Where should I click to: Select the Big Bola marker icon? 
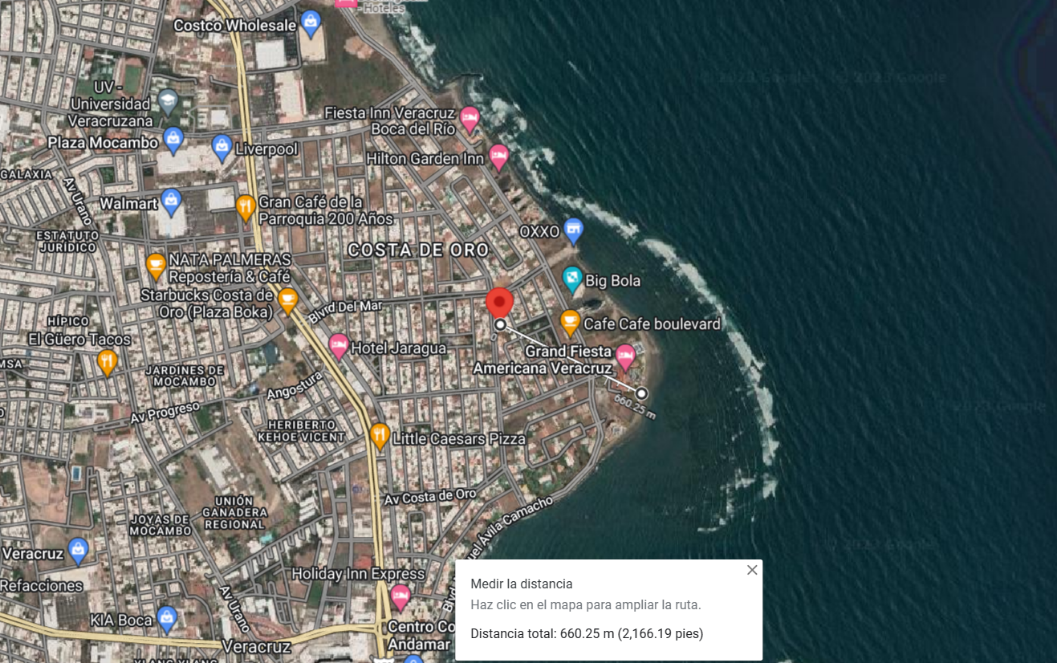571,279
